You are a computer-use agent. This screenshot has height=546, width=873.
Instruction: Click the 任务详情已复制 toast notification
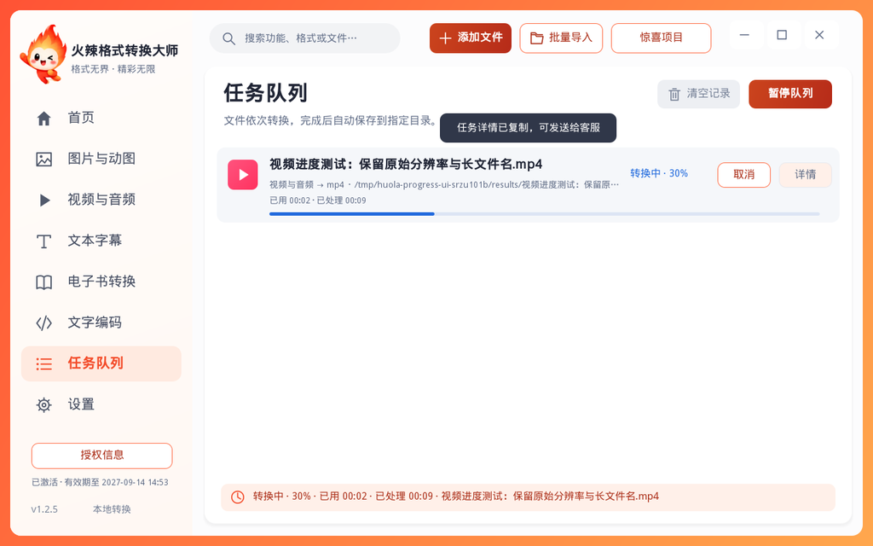(528, 128)
